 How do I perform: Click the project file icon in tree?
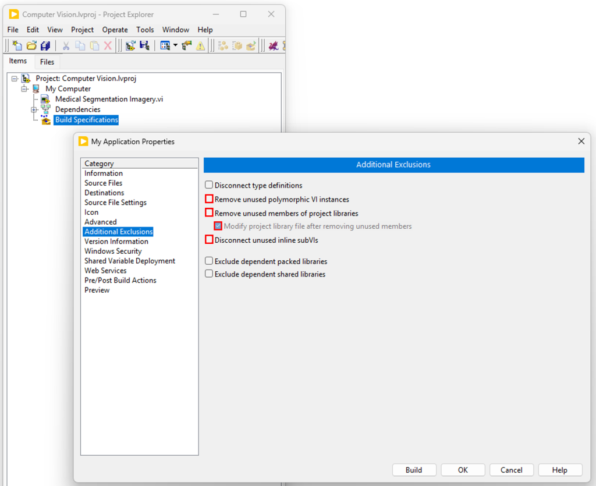26,78
